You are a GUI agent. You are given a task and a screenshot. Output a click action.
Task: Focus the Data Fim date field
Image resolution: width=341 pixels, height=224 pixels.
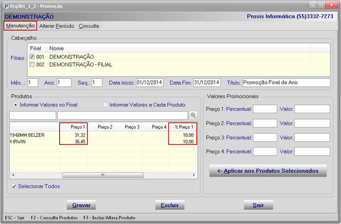[x=207, y=83]
